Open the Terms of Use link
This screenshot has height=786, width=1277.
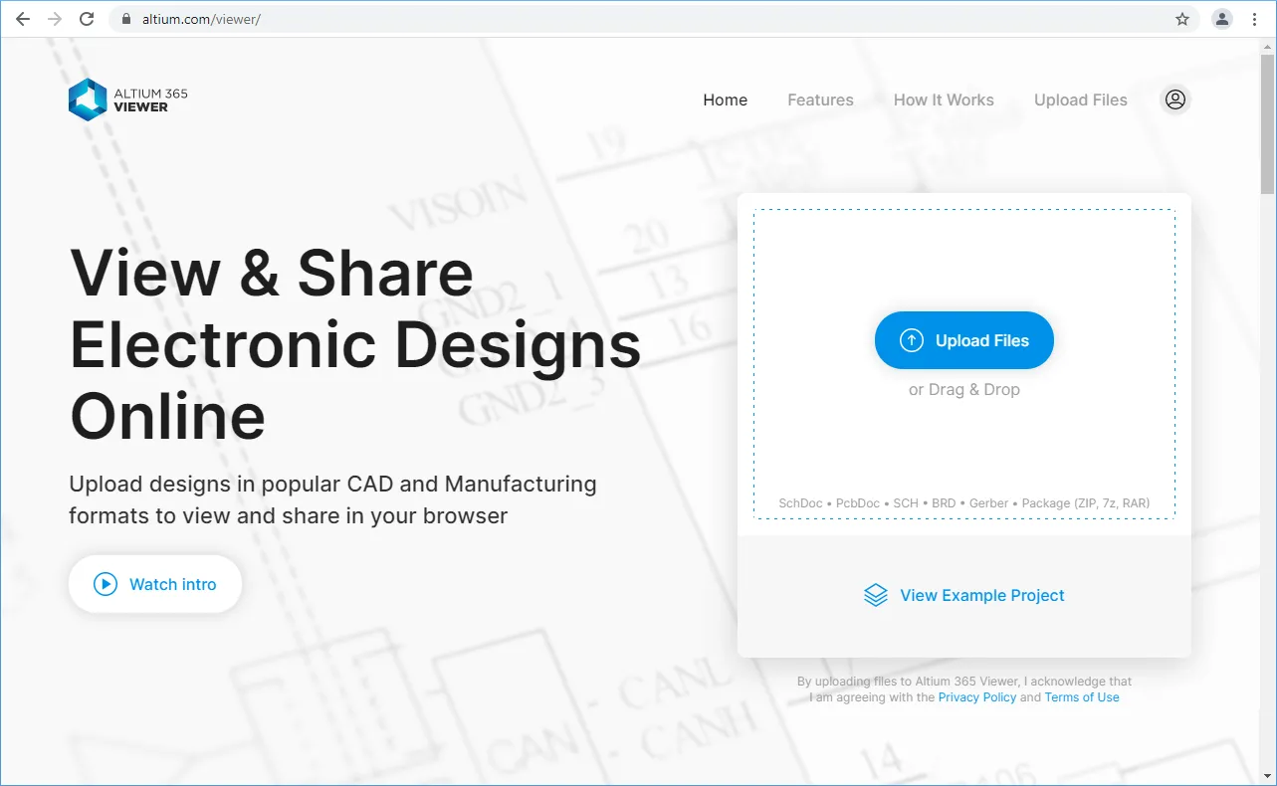pyautogui.click(x=1082, y=697)
